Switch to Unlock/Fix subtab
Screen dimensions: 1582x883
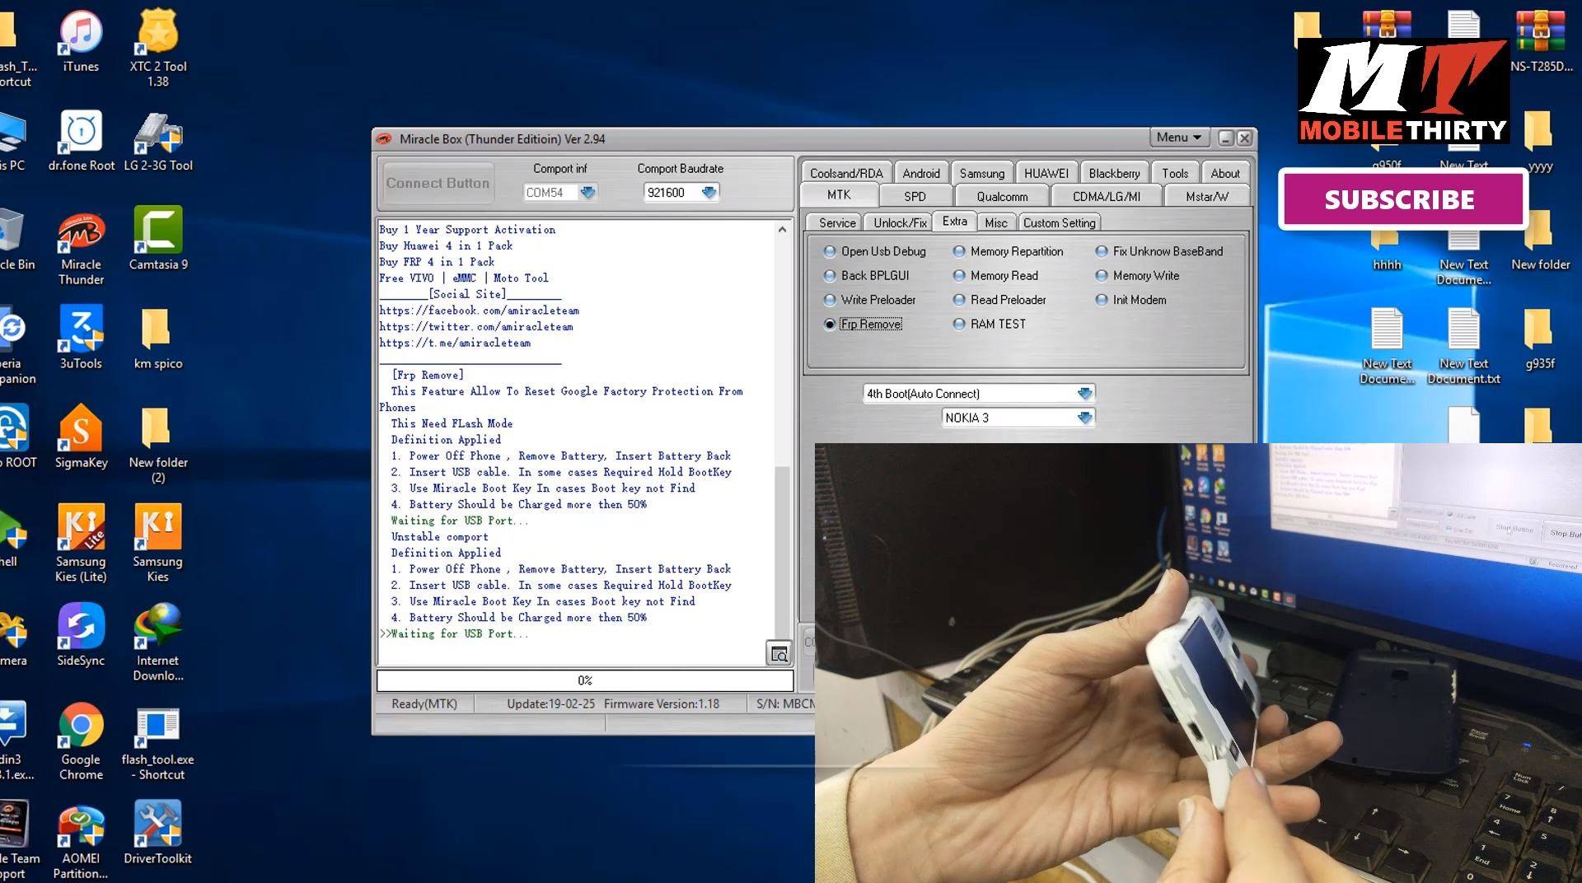(900, 222)
